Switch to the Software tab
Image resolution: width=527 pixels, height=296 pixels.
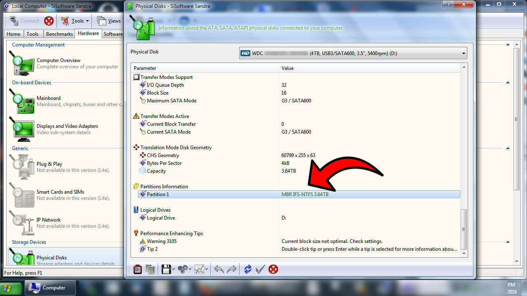point(113,34)
